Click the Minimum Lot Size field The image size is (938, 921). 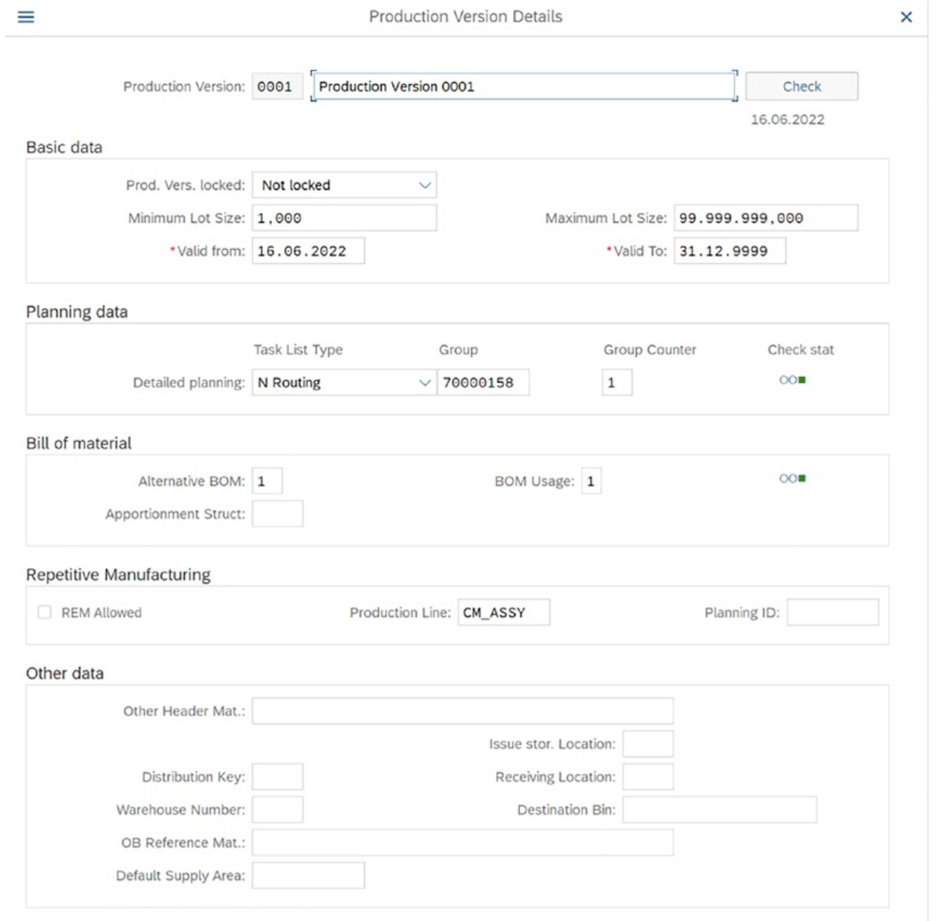pyautogui.click(x=343, y=218)
